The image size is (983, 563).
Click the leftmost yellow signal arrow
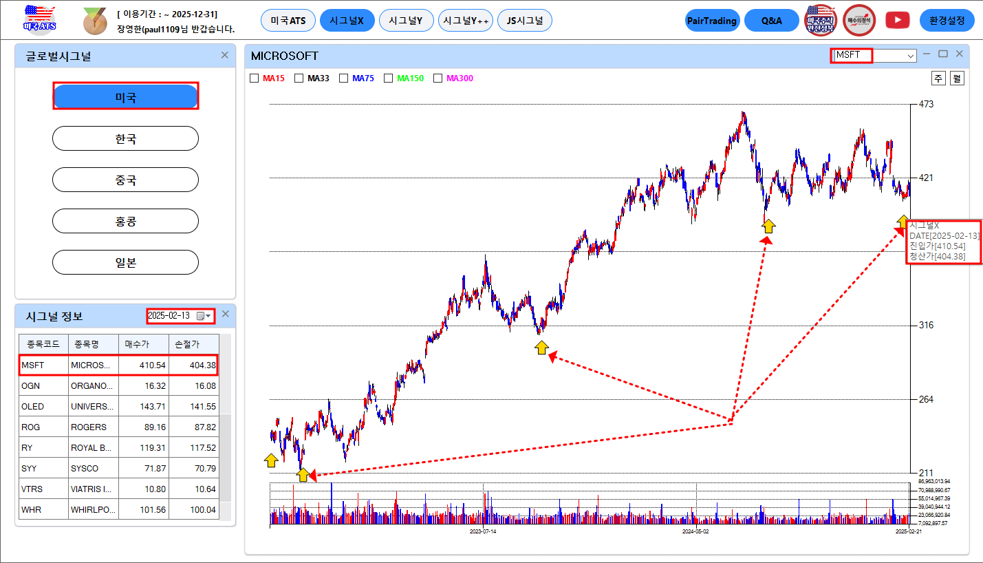coord(271,460)
